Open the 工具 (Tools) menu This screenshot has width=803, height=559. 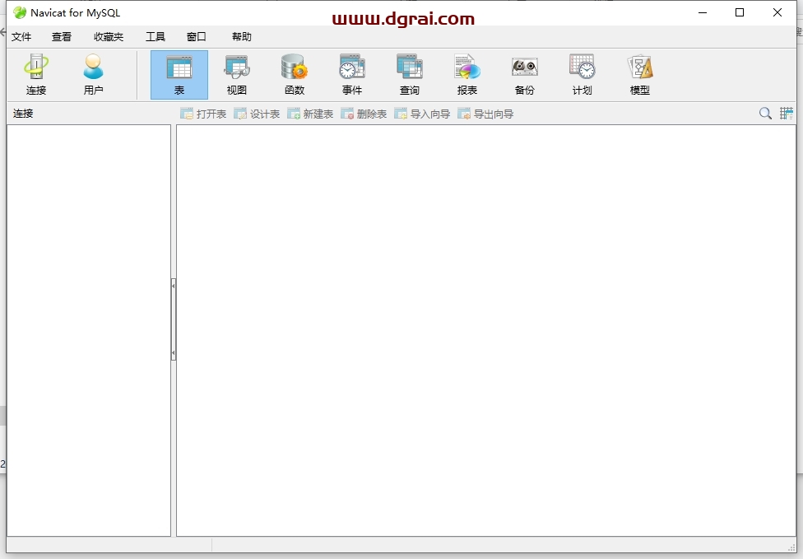coord(155,37)
